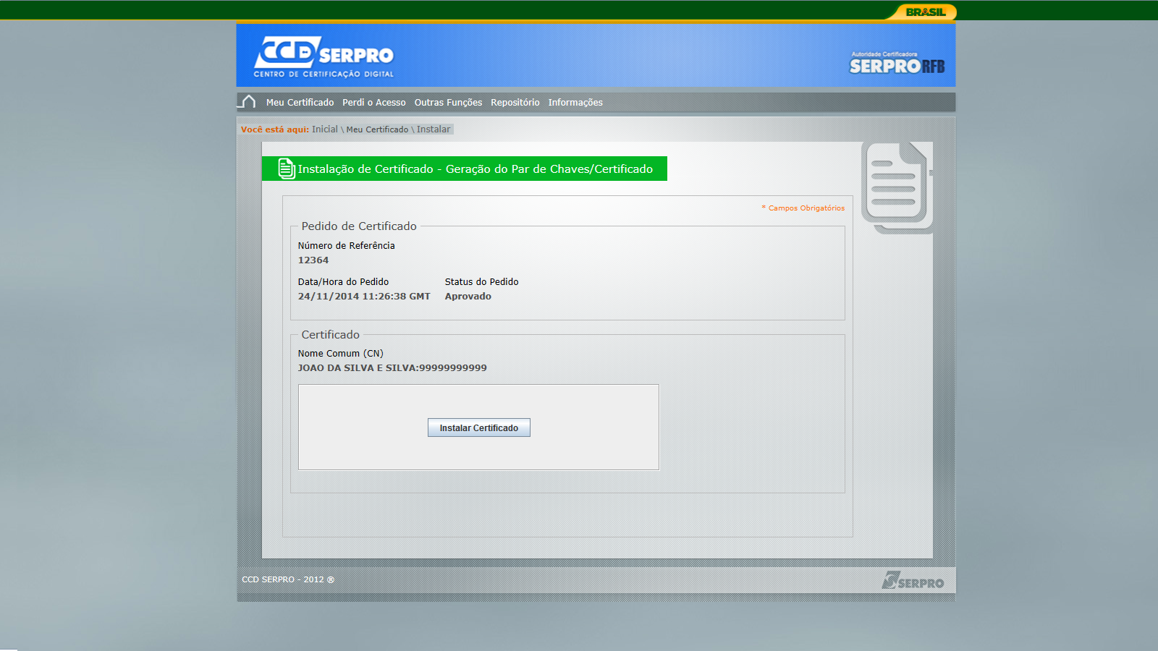
Task: Go to Inicial in the breadcrumb
Action: click(324, 129)
